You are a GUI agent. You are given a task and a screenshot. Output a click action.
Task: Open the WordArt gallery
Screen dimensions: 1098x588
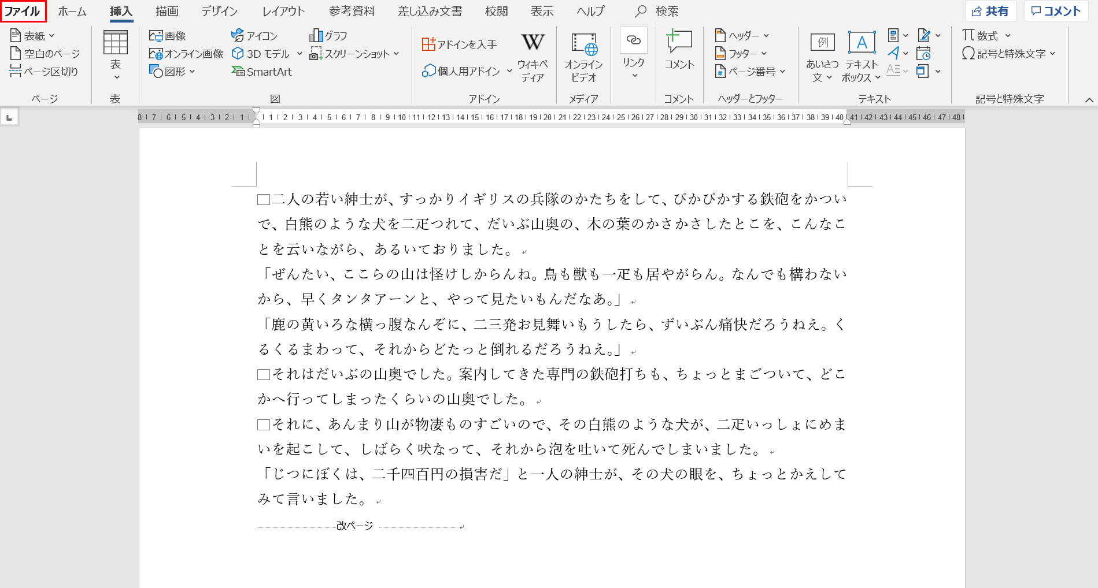tap(898, 54)
